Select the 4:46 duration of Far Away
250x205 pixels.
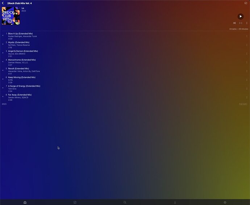[10, 100]
